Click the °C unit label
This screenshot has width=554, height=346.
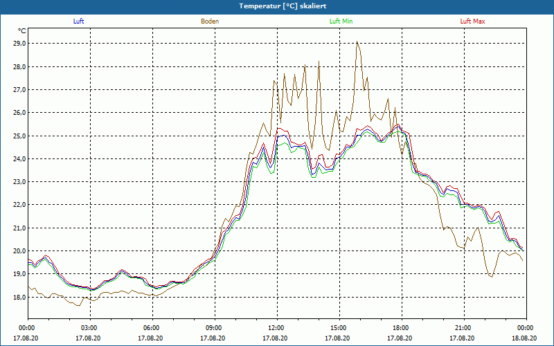22,31
